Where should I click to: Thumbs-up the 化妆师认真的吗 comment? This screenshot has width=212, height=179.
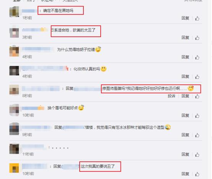click(197, 77)
